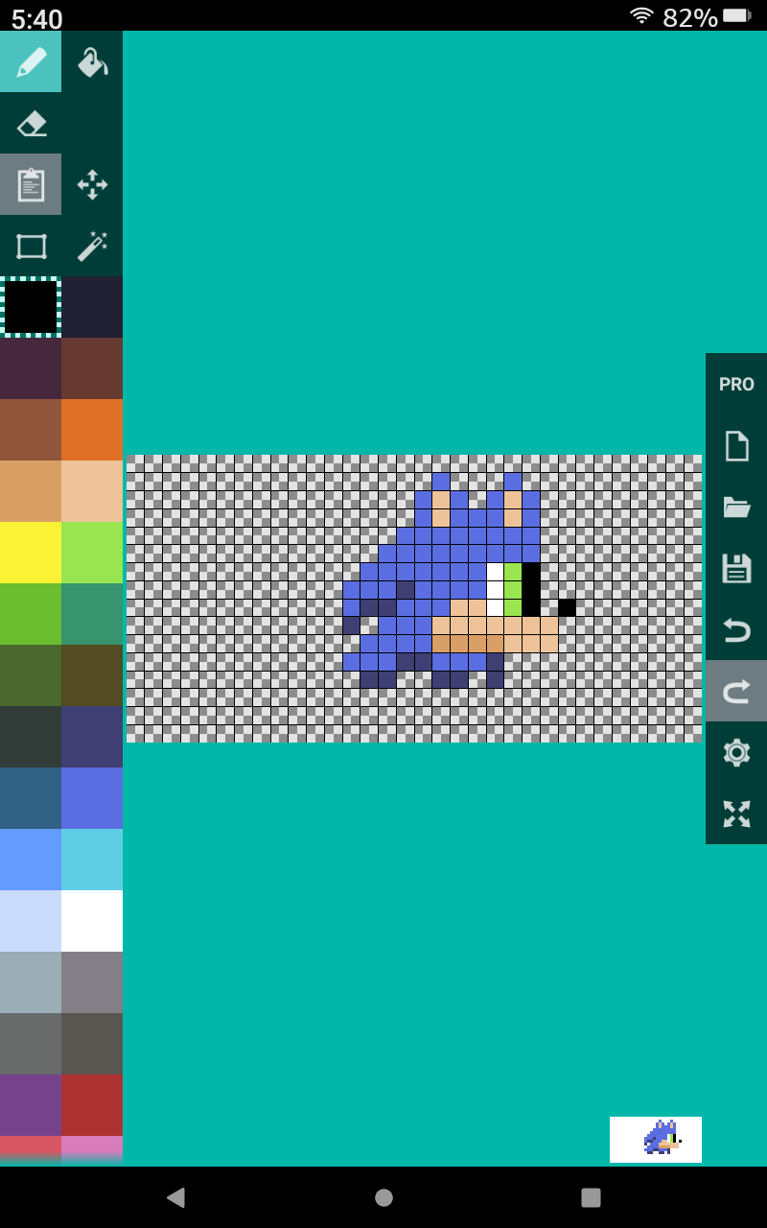This screenshot has width=767, height=1228.
Task: Choose the Eraser tool
Action: tap(31, 123)
